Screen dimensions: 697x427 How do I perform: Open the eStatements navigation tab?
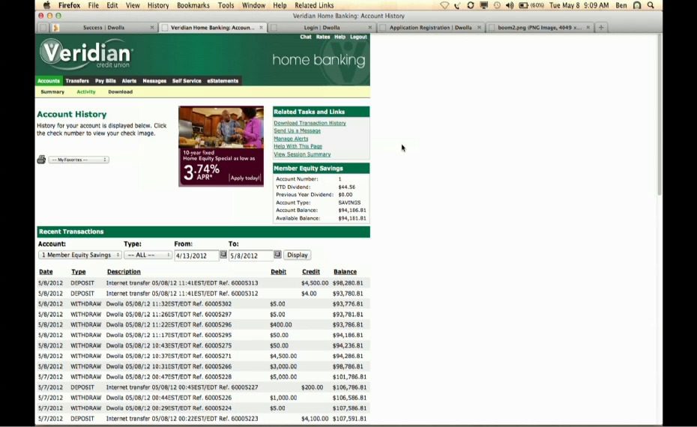[x=223, y=81]
